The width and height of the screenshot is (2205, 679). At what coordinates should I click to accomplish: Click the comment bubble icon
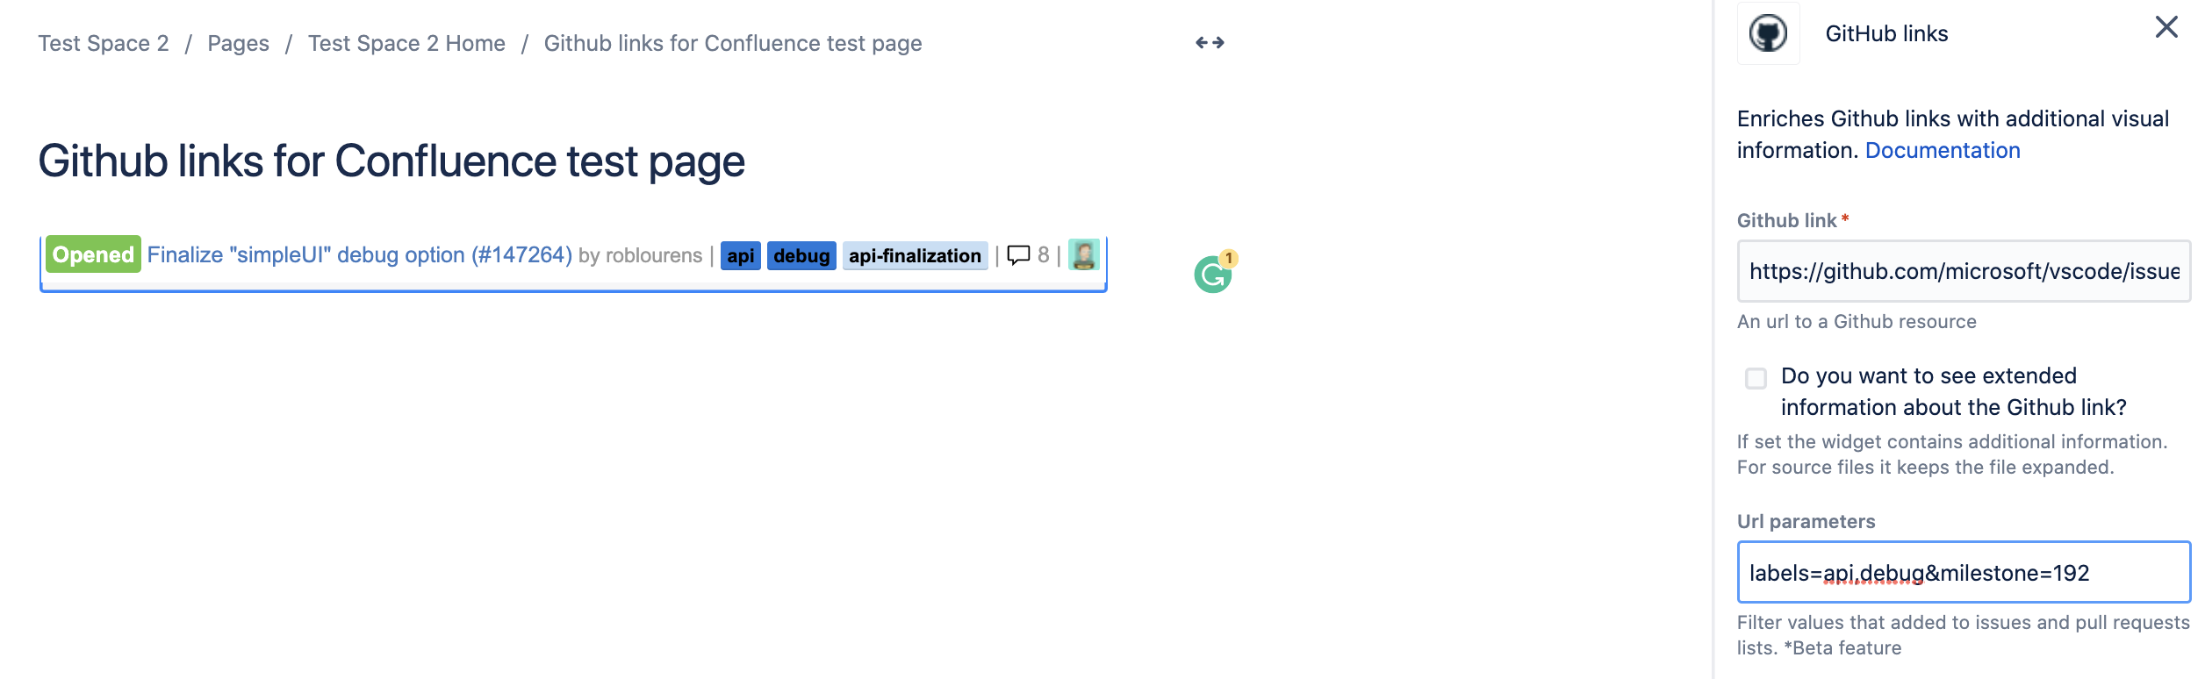point(1018,255)
